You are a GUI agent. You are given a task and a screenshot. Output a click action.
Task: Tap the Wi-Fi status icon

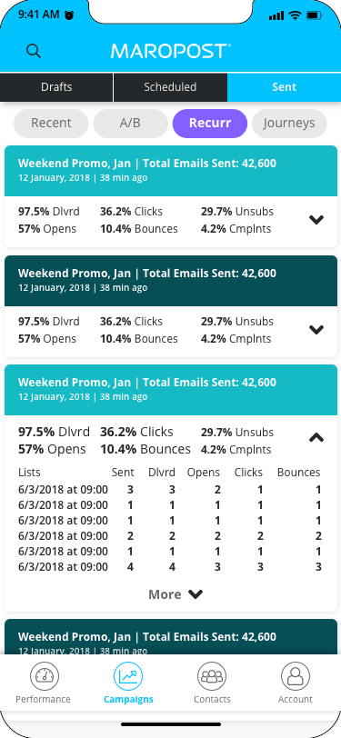pyautogui.click(x=296, y=15)
